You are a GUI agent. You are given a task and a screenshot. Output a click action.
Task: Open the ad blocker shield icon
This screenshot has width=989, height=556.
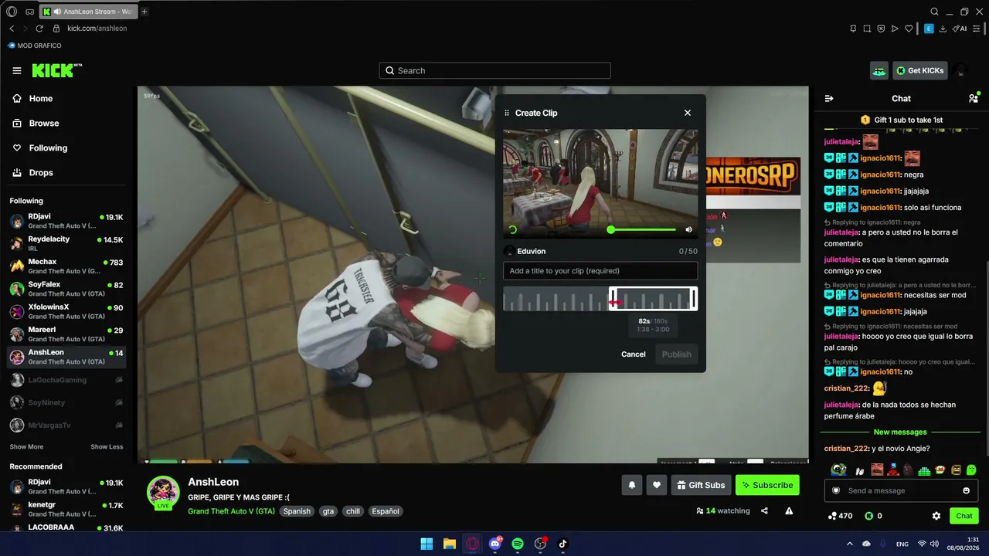881,29
